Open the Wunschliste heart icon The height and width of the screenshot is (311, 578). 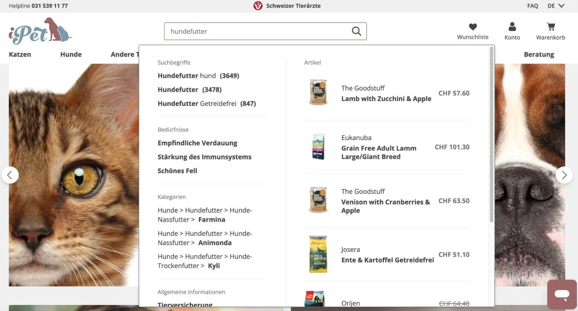pyautogui.click(x=473, y=27)
